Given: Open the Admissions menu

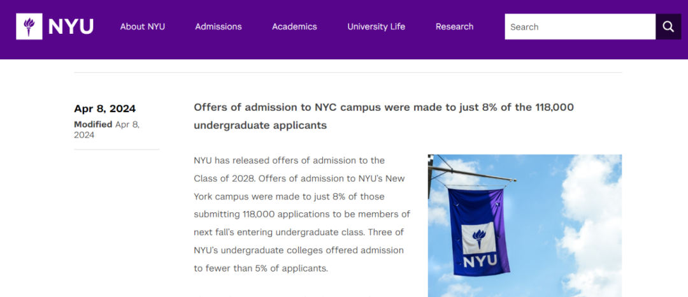Looking at the screenshot, I should (x=219, y=27).
